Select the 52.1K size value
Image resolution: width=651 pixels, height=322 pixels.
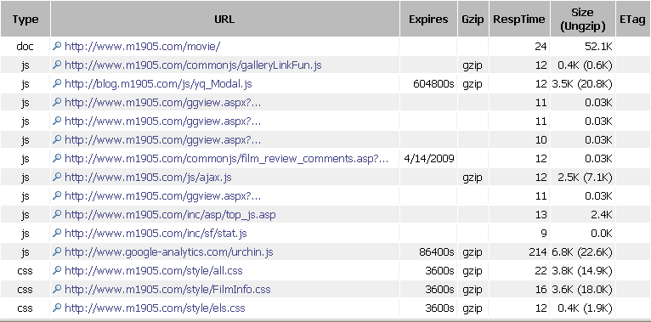click(598, 47)
